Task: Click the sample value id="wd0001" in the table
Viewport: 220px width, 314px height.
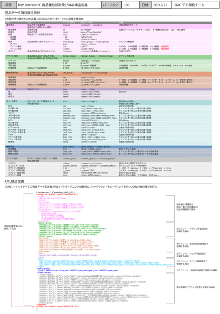Action: click(x=86, y=30)
